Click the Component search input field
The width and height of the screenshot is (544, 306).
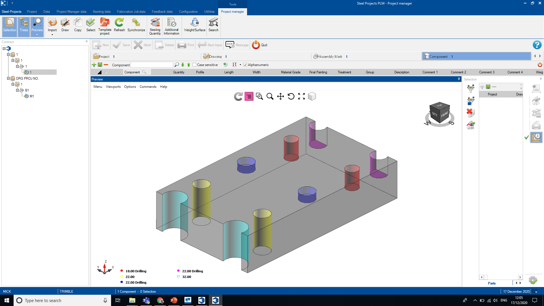(x=152, y=65)
